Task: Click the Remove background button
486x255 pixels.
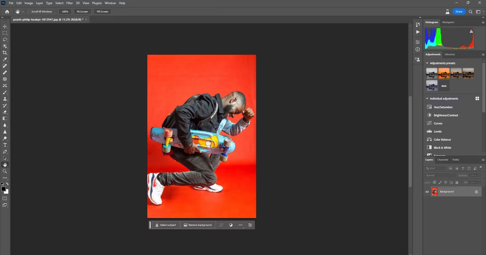Action: (198, 225)
